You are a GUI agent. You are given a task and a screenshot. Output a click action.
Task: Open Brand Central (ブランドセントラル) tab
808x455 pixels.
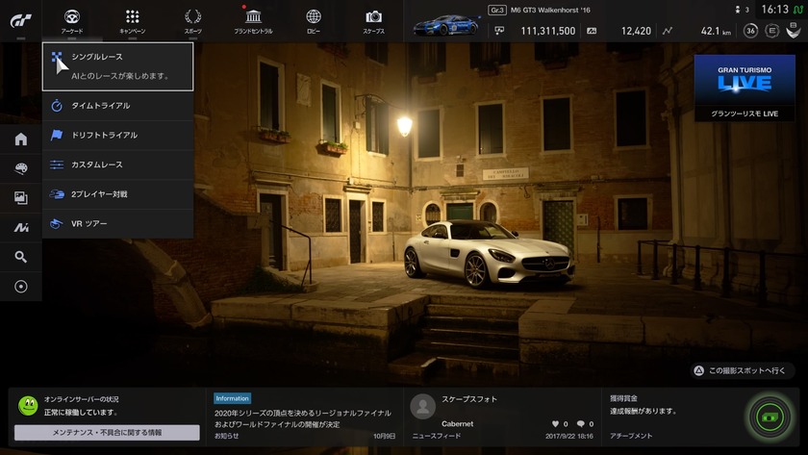pos(253,21)
